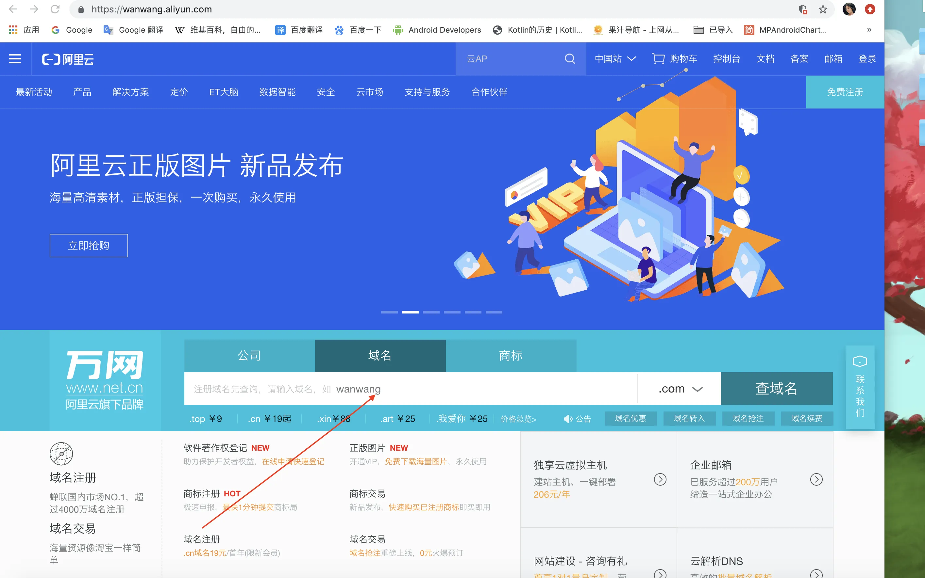Open the 百度一下 bookmark

point(358,30)
